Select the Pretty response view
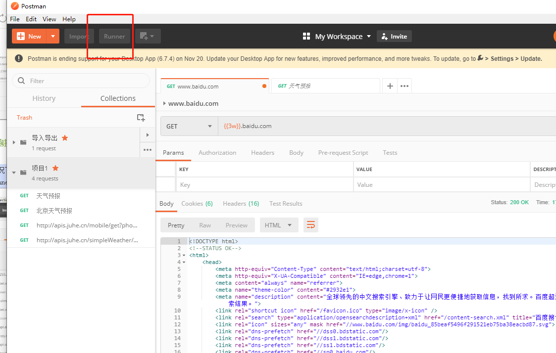Viewport: 556px width, 353px height. coord(176,225)
